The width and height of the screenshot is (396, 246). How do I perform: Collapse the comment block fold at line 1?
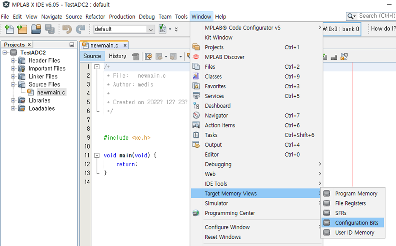97,67
